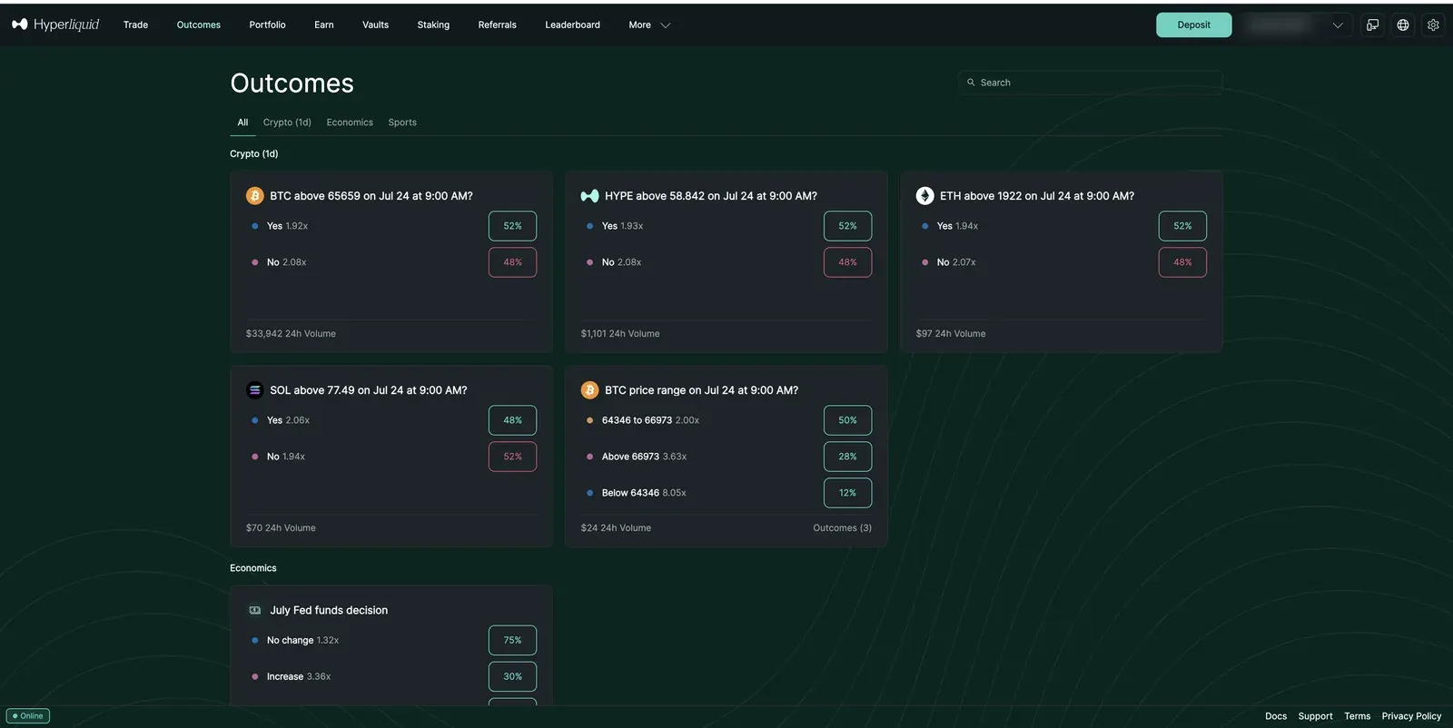The height and width of the screenshot is (728, 1453).
Task: Click '$33,942 24h Volume' text
Action: coord(291,334)
